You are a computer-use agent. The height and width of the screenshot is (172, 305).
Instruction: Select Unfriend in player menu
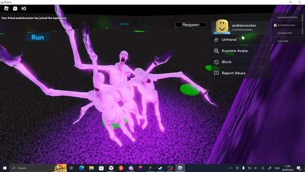click(x=241, y=40)
